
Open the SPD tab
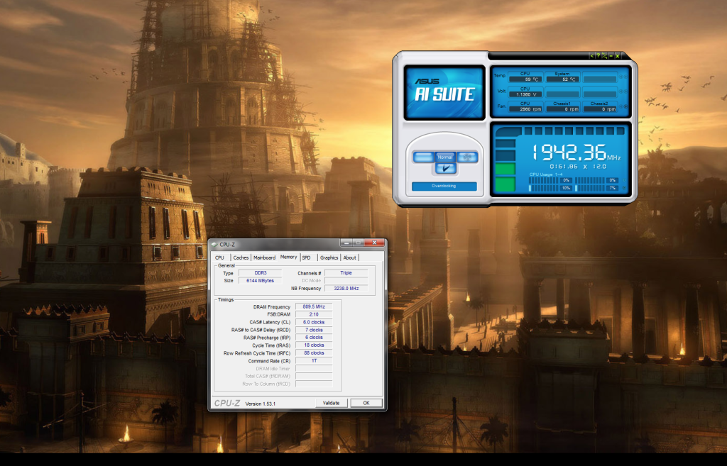point(307,257)
